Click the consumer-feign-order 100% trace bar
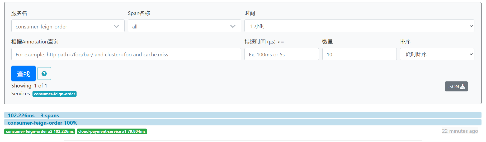 (x=243, y=123)
